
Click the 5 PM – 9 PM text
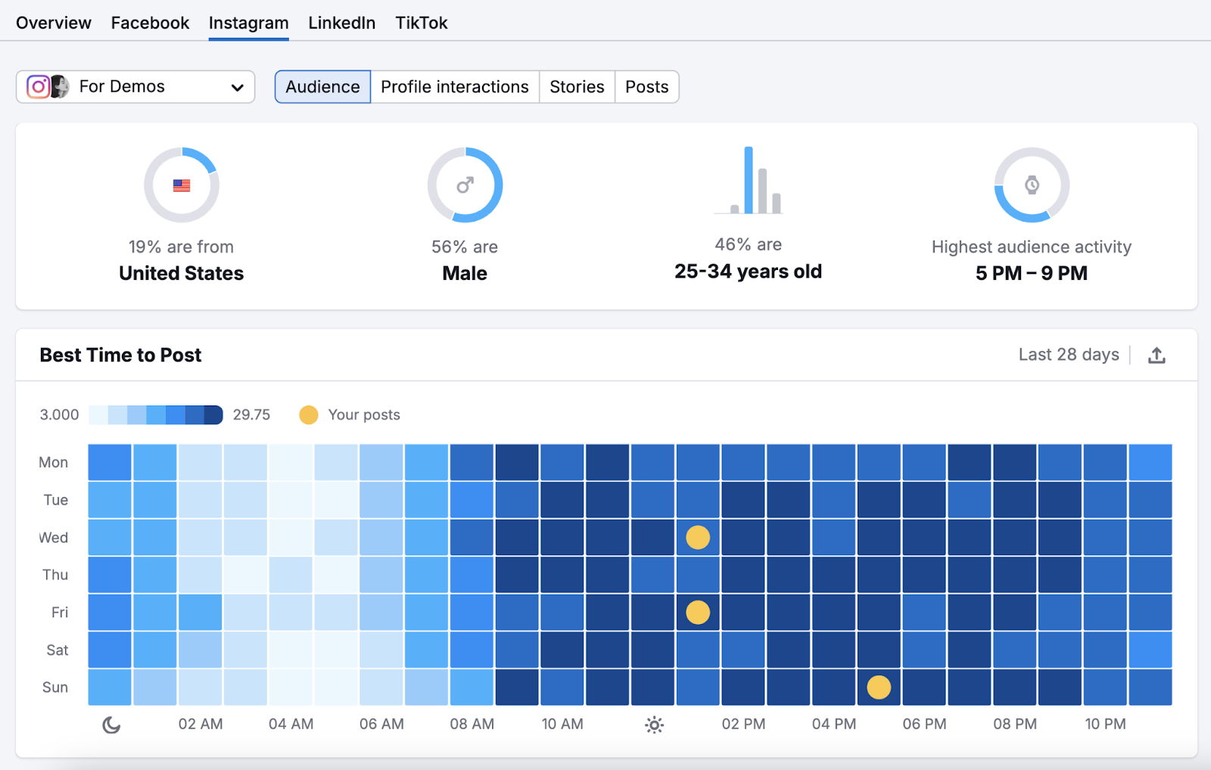tap(1032, 274)
